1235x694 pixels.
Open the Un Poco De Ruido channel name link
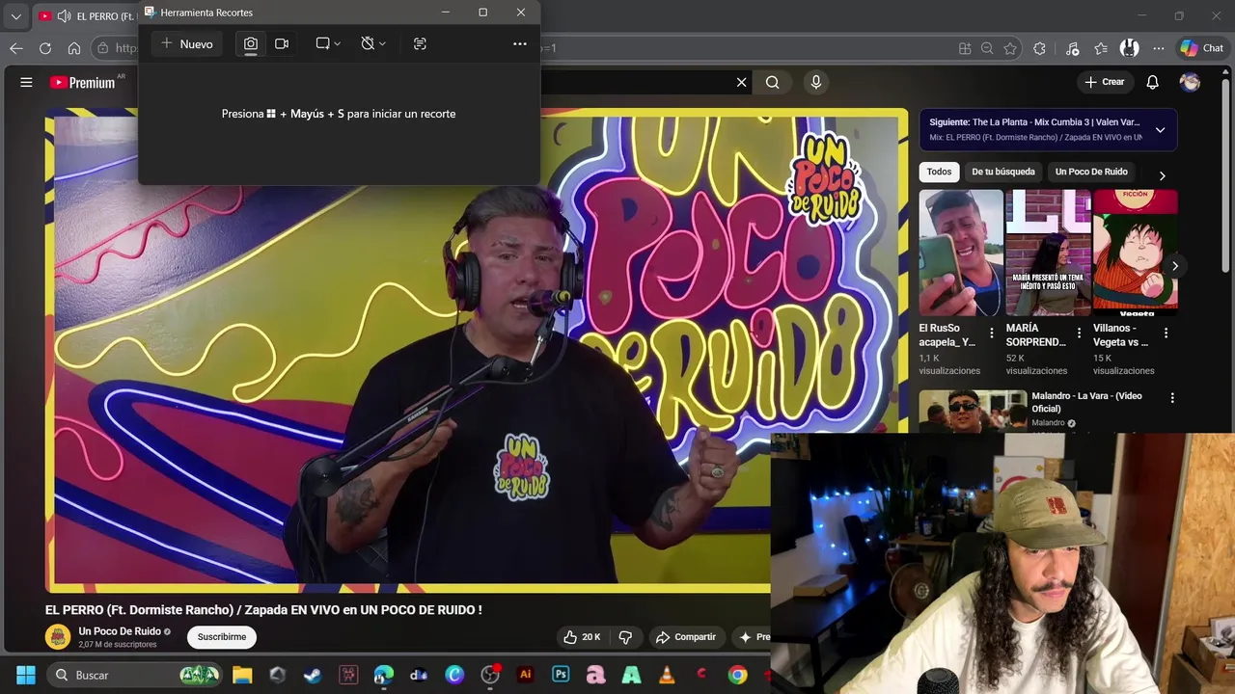[x=120, y=631]
